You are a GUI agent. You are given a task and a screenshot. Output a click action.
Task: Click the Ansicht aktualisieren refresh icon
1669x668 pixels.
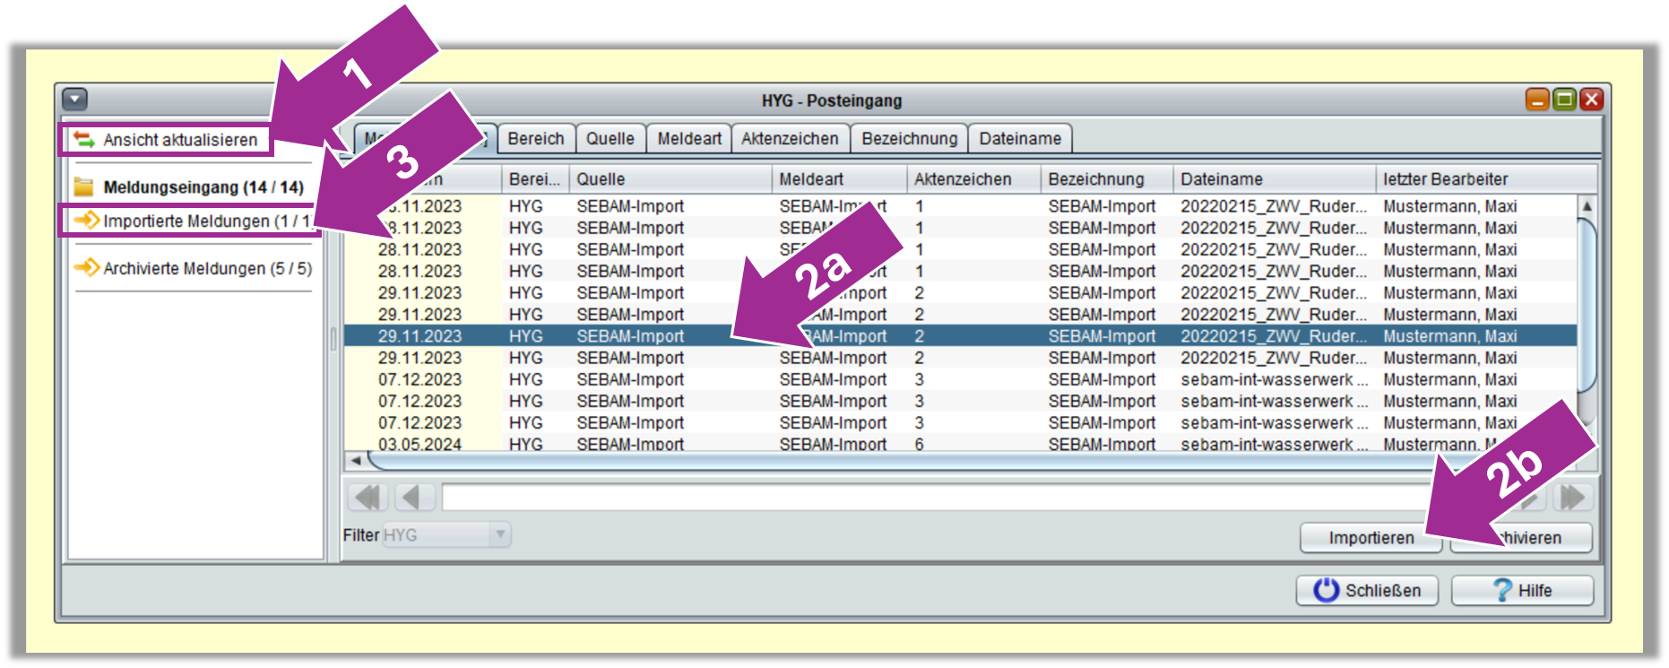tap(84, 140)
